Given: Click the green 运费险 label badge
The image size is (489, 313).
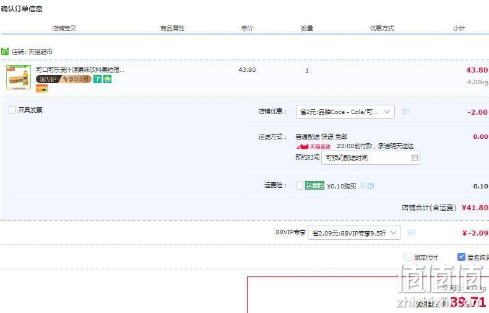Looking at the screenshot, I should (314, 185).
